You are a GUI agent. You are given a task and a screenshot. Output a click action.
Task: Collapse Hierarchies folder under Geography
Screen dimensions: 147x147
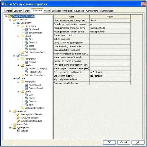point(18,26)
